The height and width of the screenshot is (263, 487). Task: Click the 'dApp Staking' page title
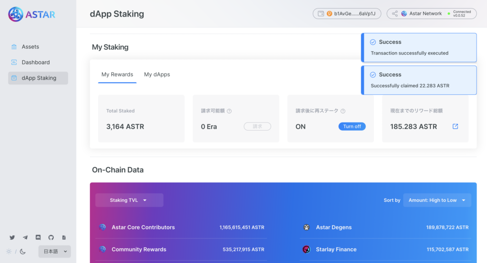tap(117, 14)
